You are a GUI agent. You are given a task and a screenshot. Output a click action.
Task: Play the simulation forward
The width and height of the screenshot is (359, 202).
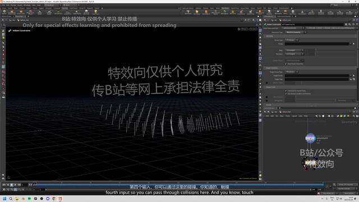tap(15, 185)
